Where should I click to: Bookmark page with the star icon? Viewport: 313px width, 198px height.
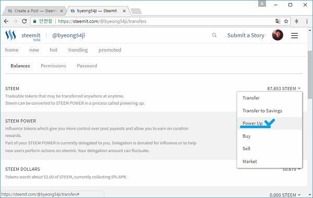coord(286,21)
